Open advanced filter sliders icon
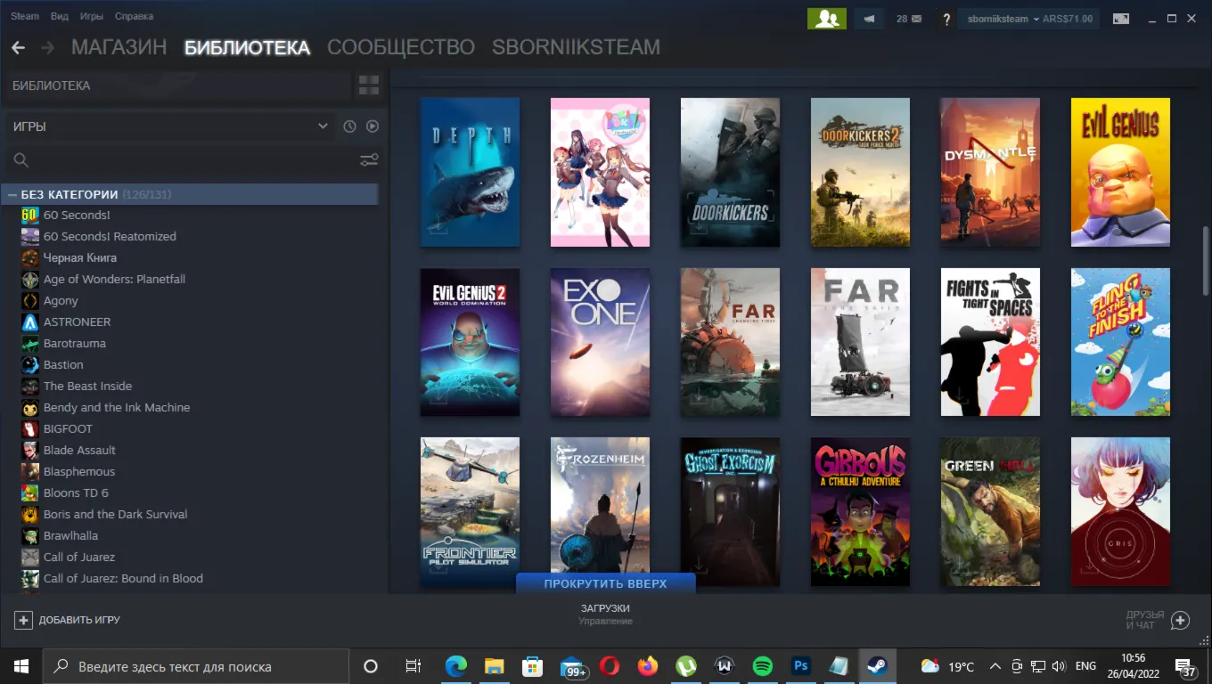 click(369, 160)
